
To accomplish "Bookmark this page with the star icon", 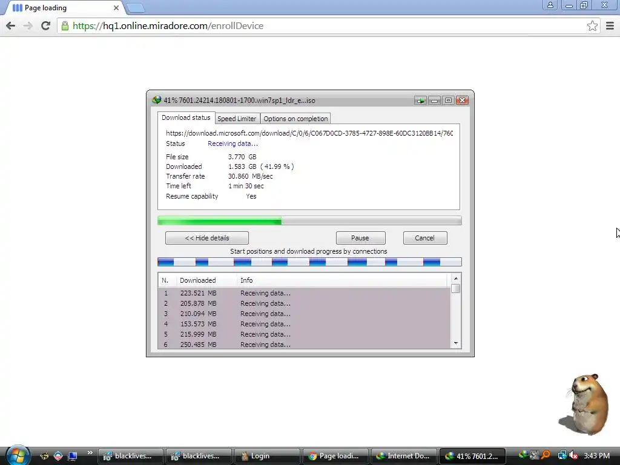I will coord(592,26).
